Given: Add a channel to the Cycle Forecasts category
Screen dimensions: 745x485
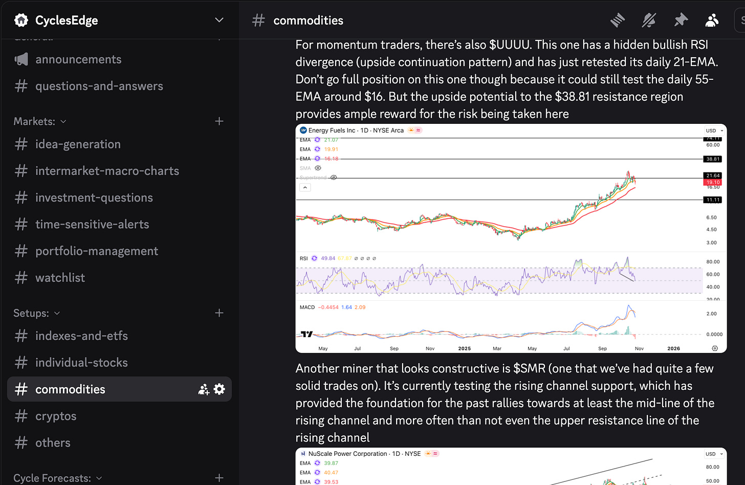Looking at the screenshot, I should 219,478.
